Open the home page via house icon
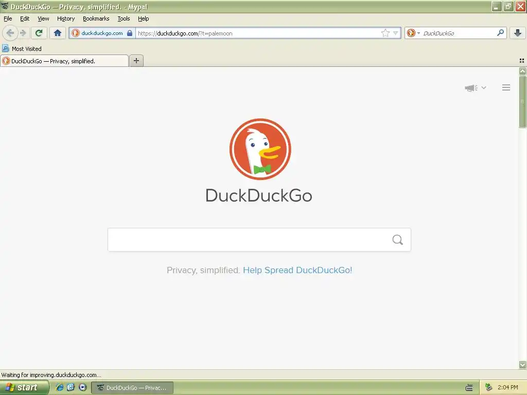This screenshot has height=395, width=527. tap(58, 33)
